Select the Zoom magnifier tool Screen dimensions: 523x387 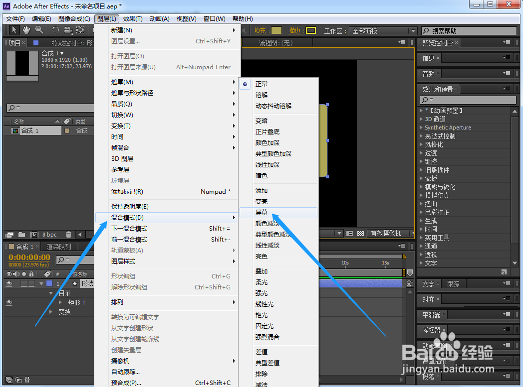point(39,30)
